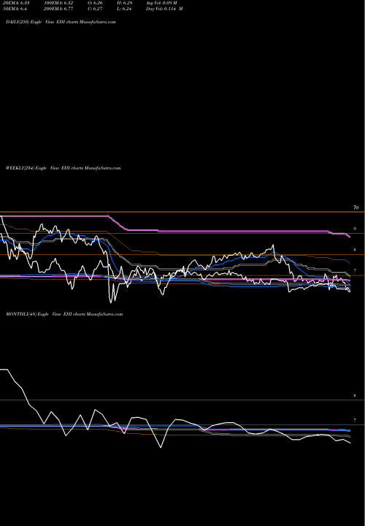Click the DAILY(250) Eagle View chart title
The image size is (365, 526).
click(61, 22)
